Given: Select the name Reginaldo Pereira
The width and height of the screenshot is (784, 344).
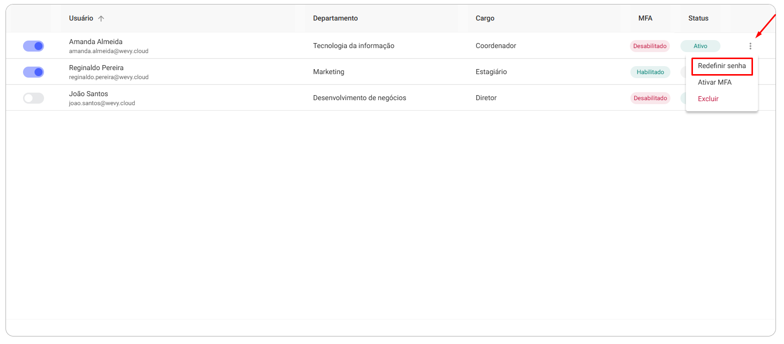Looking at the screenshot, I should (x=96, y=68).
